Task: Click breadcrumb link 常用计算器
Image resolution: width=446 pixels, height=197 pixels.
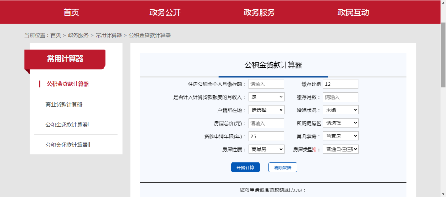Action: (x=109, y=35)
